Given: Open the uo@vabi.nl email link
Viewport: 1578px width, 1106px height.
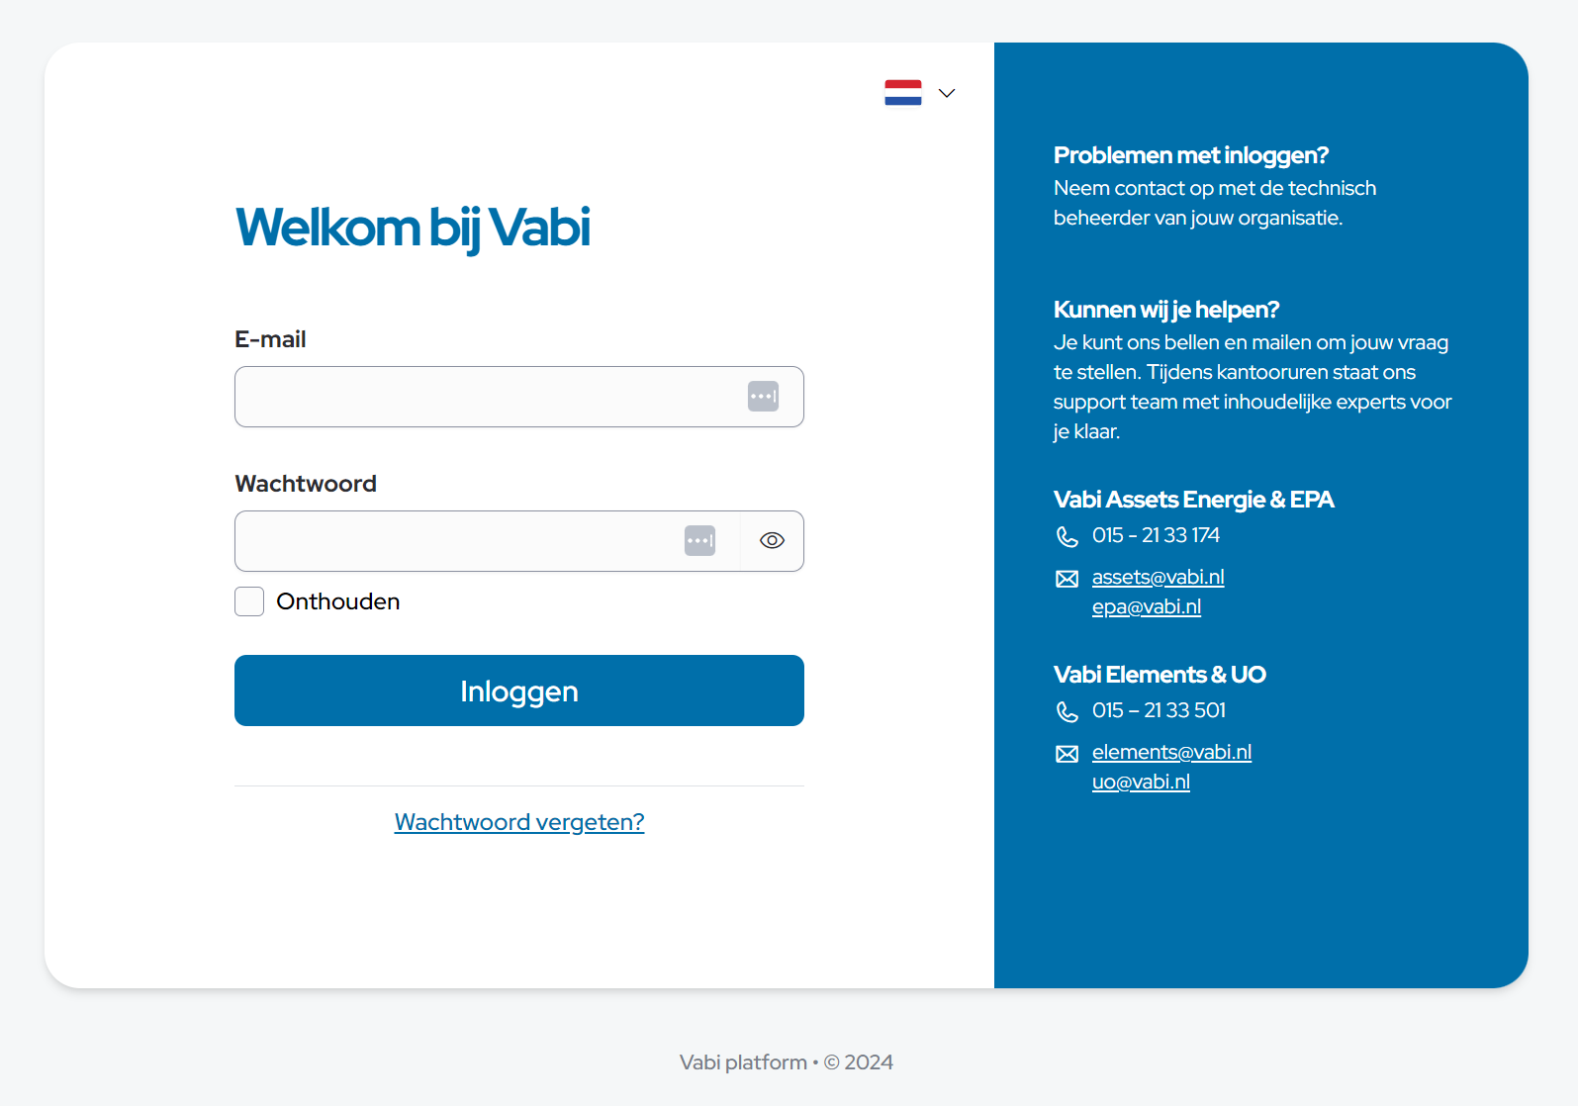Looking at the screenshot, I should 1141,782.
